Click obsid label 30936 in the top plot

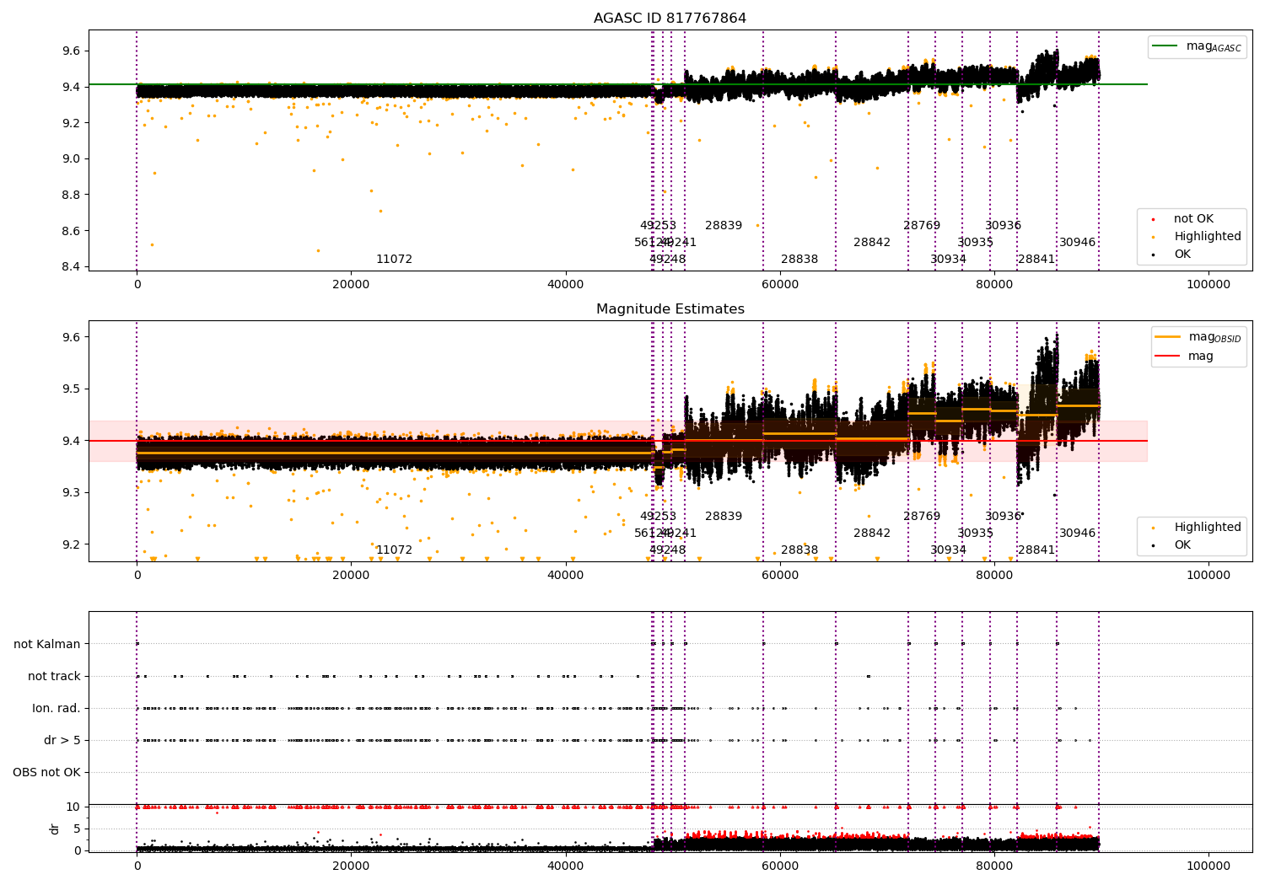tap(1004, 226)
